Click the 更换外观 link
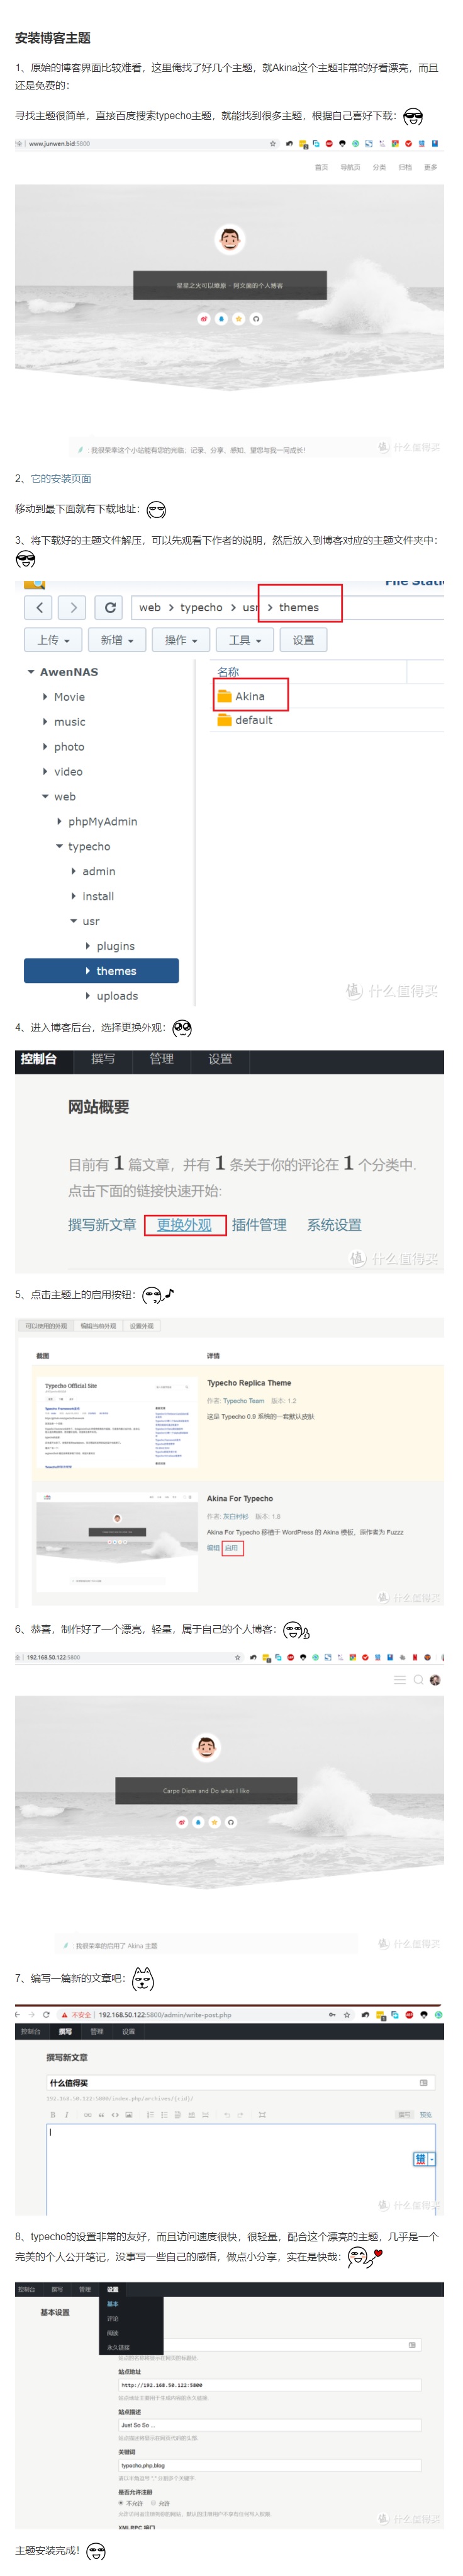 [x=184, y=1226]
